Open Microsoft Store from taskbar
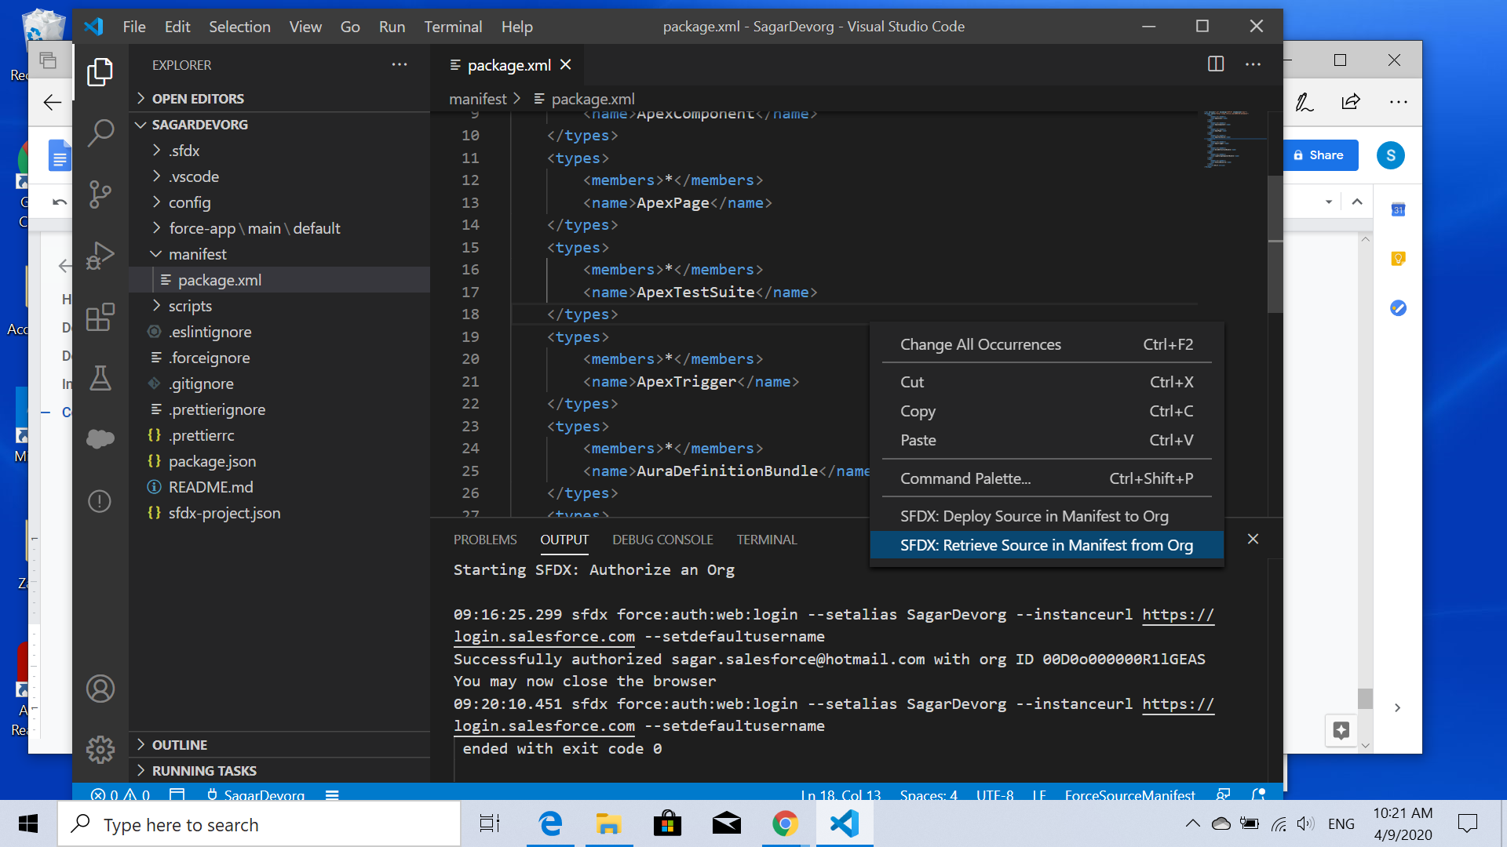Viewport: 1507px width, 847px height. (x=667, y=823)
